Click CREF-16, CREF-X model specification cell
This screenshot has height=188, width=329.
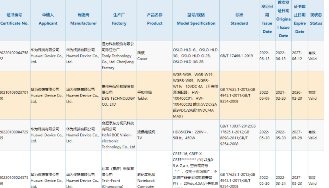tap(196, 169)
